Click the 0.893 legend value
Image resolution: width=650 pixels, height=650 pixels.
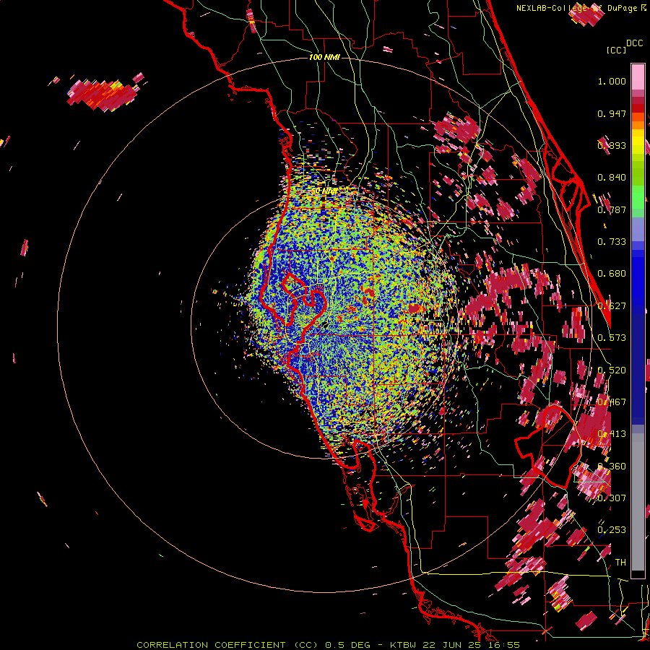tap(612, 145)
